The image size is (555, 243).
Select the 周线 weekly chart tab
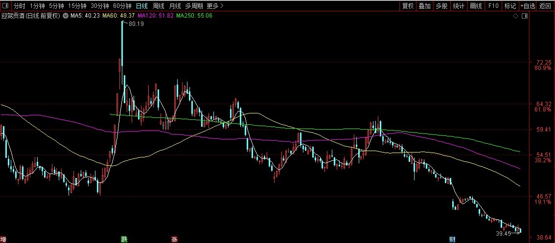(x=158, y=6)
